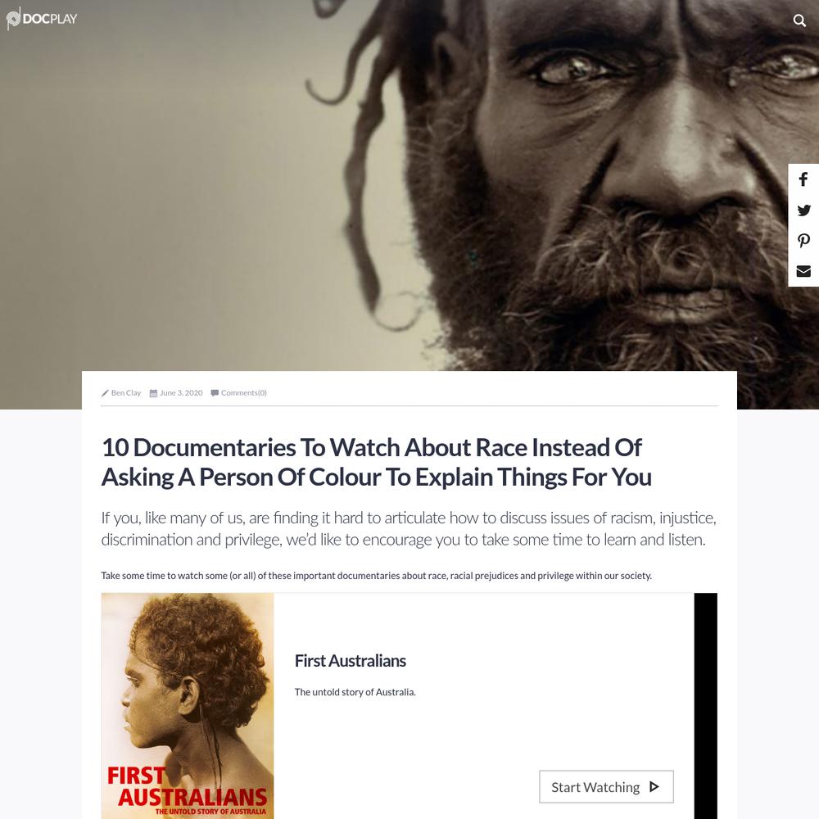This screenshot has width=819, height=819.
Task: Open First Australians poster thumbnail
Action: pyautogui.click(x=188, y=706)
